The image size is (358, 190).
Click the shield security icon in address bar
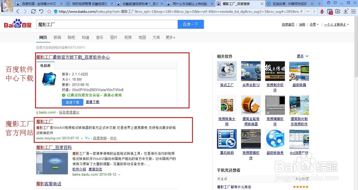(x=55, y=12)
